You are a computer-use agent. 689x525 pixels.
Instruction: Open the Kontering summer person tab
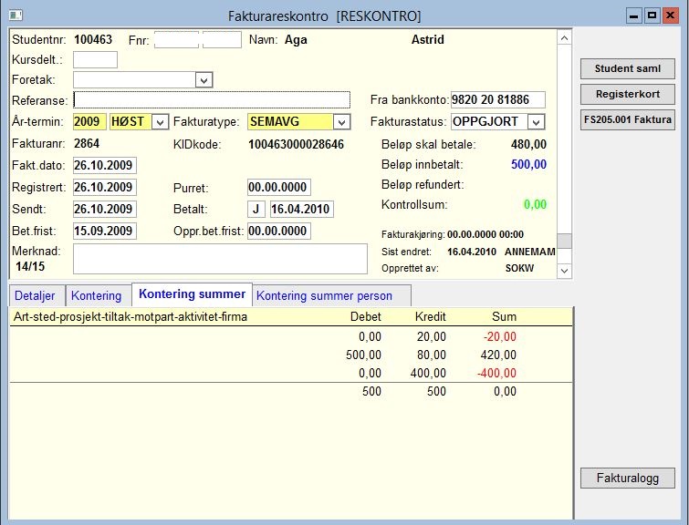[x=324, y=295]
